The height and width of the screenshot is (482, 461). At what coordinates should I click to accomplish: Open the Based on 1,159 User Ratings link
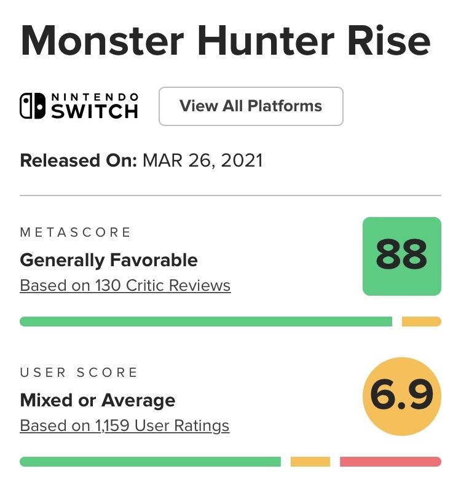click(x=125, y=425)
